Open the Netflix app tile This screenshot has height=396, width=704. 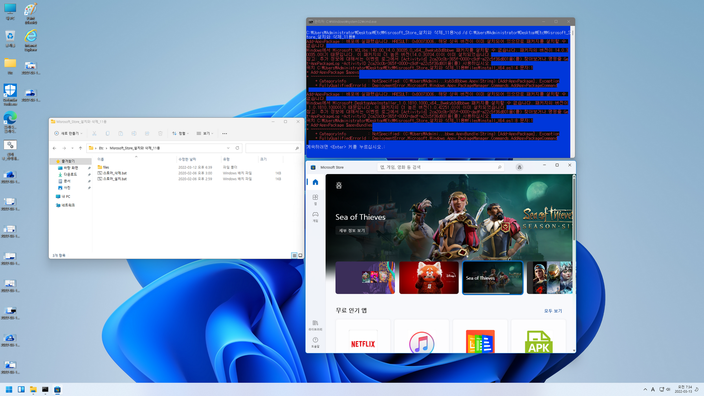pos(363,336)
